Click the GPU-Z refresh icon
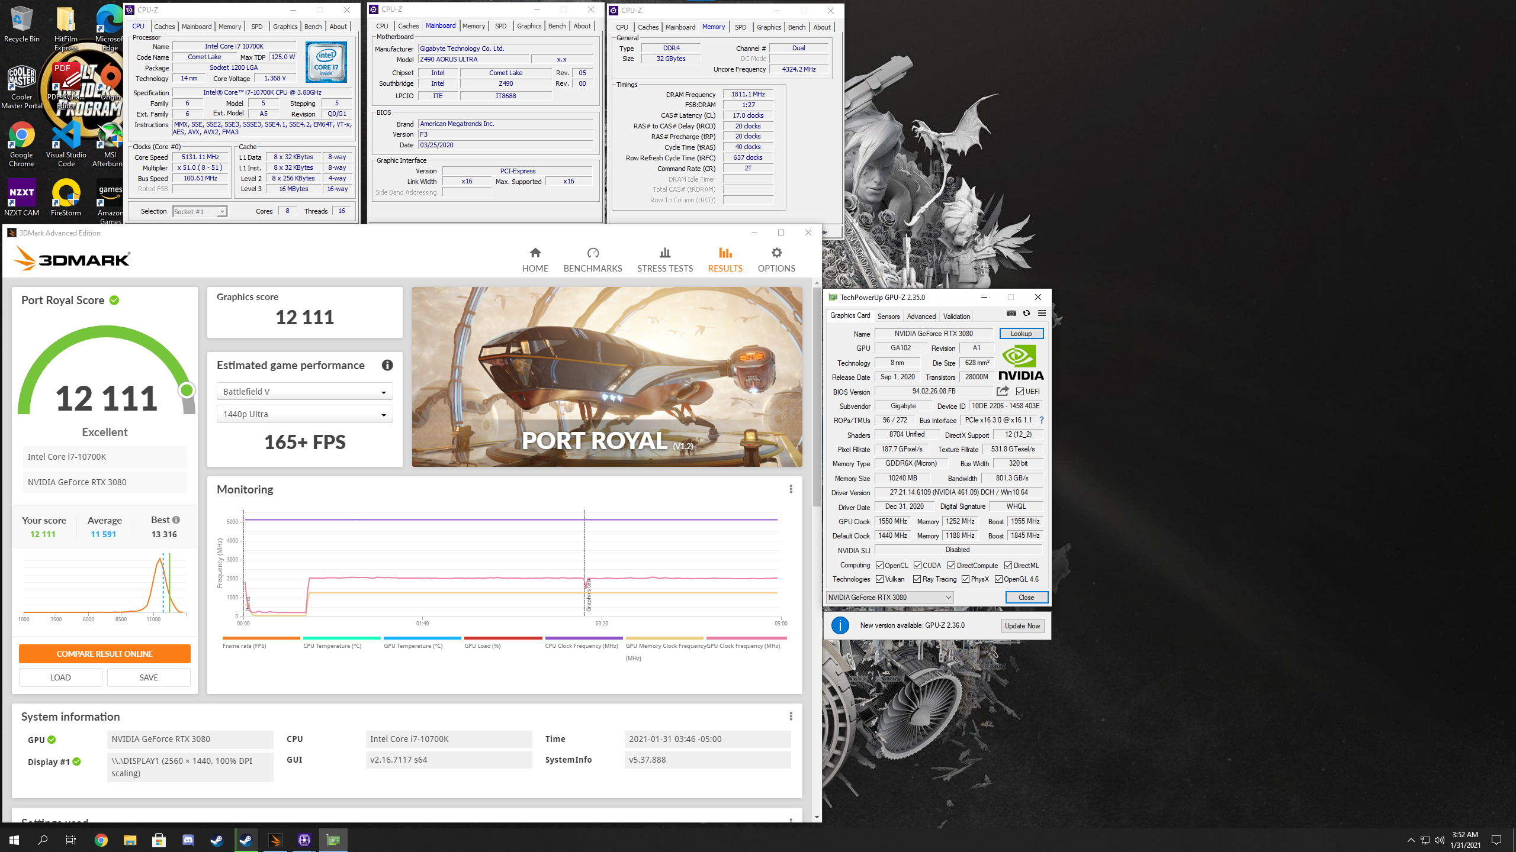 coord(1026,314)
